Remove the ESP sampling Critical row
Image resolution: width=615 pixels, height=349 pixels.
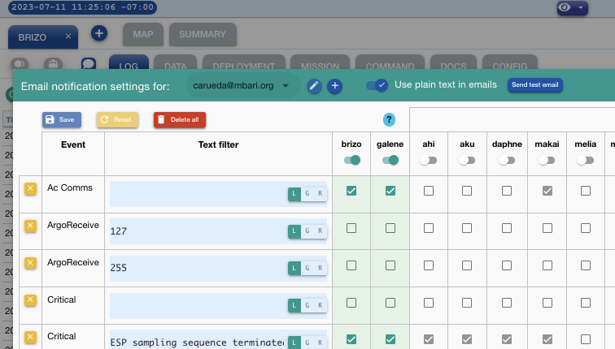click(30, 337)
